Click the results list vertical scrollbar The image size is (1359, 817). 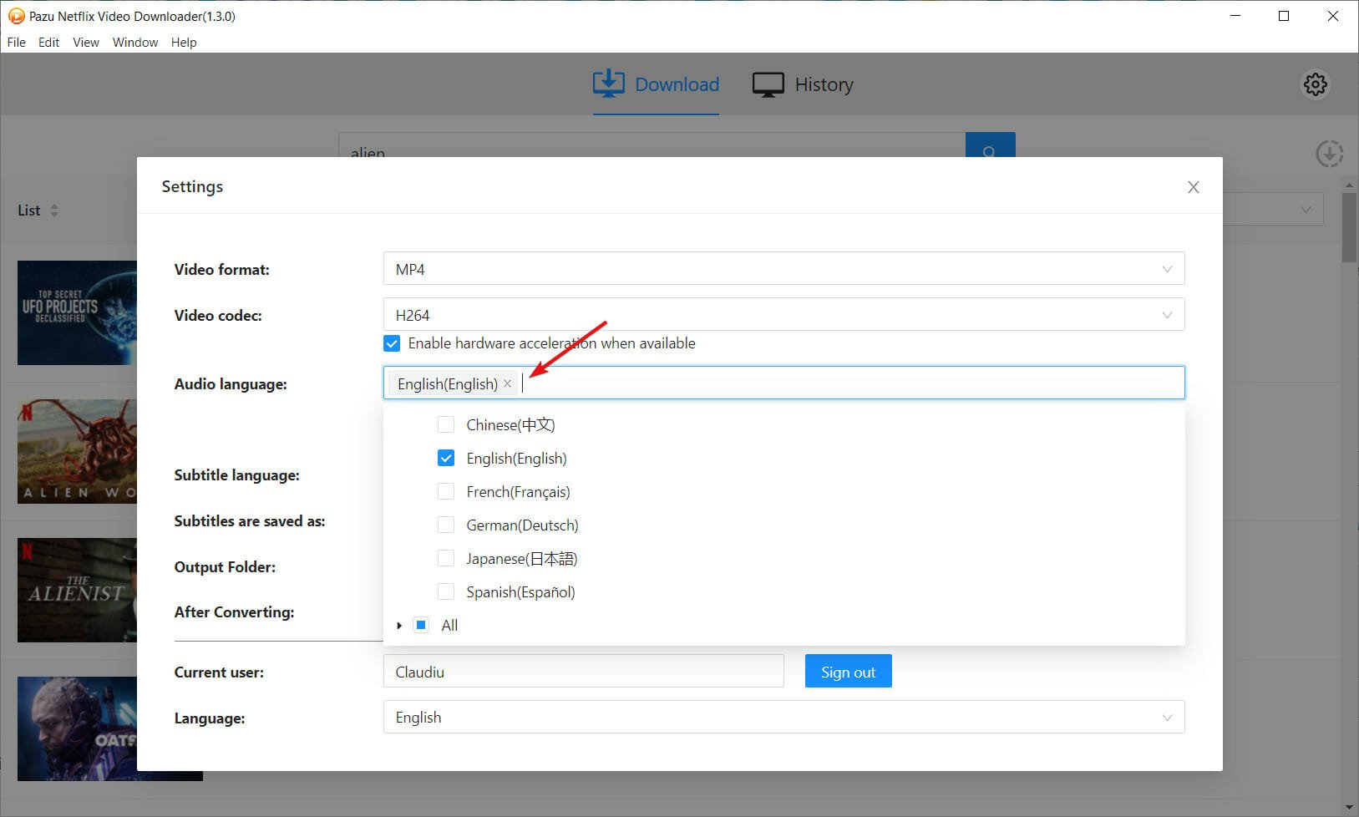point(1349,228)
